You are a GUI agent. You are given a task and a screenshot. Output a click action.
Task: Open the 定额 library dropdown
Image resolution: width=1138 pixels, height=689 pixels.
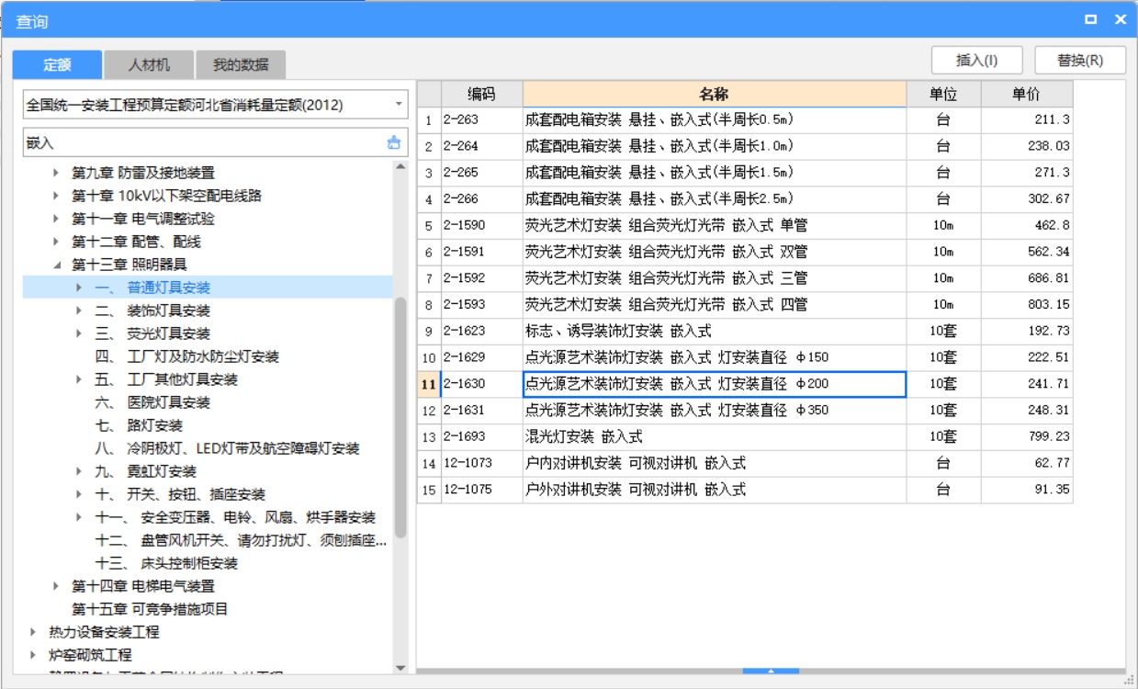coord(399,105)
